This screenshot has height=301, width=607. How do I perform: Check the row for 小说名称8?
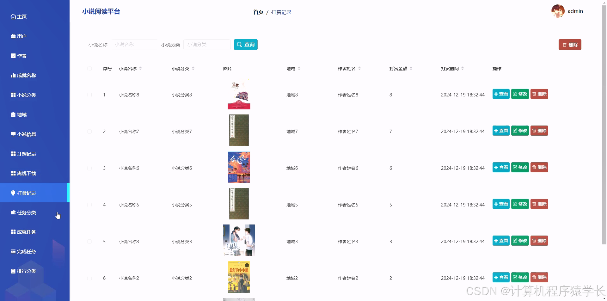coord(89,95)
